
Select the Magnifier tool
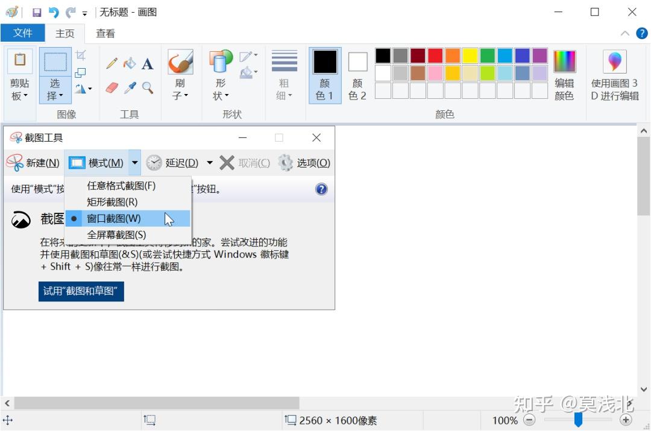(x=147, y=88)
